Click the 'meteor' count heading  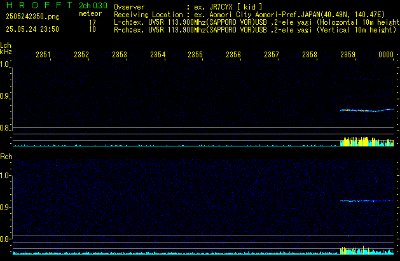coord(90,13)
